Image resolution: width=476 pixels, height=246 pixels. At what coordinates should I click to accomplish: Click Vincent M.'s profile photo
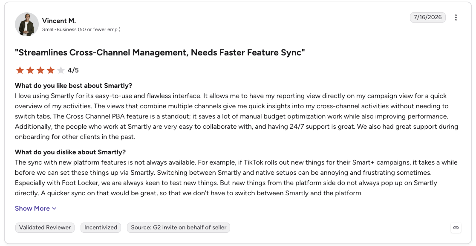point(27,24)
